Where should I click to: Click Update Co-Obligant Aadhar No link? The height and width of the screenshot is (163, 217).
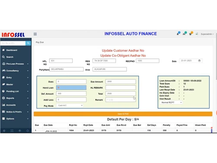tap(123, 56)
